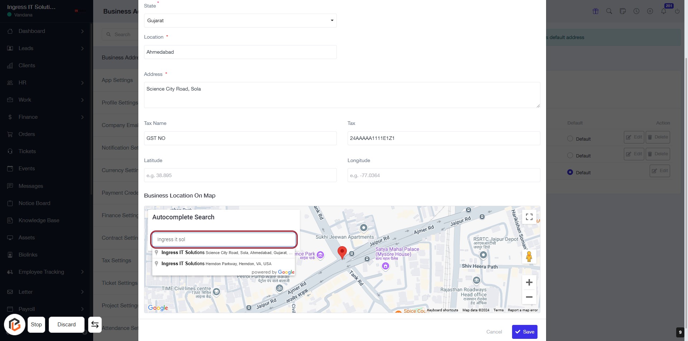Click the selected Default radio button
688x341 pixels.
pos(570,172)
